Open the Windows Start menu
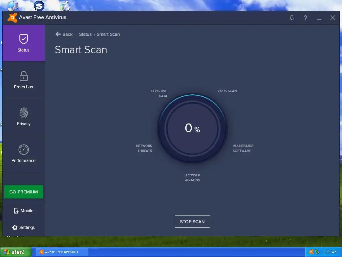 coord(16,252)
